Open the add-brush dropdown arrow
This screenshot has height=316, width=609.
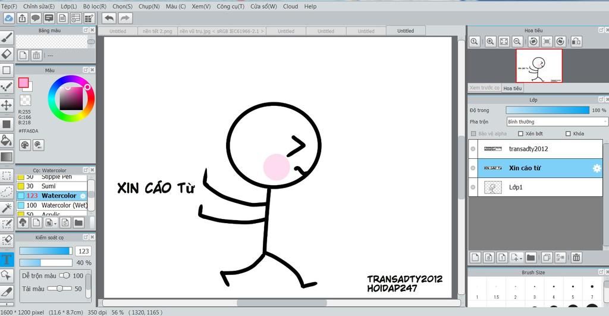[x=55, y=224]
